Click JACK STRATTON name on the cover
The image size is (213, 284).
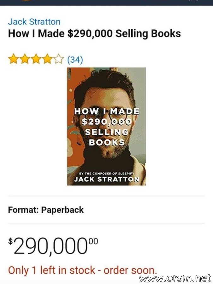107,179
